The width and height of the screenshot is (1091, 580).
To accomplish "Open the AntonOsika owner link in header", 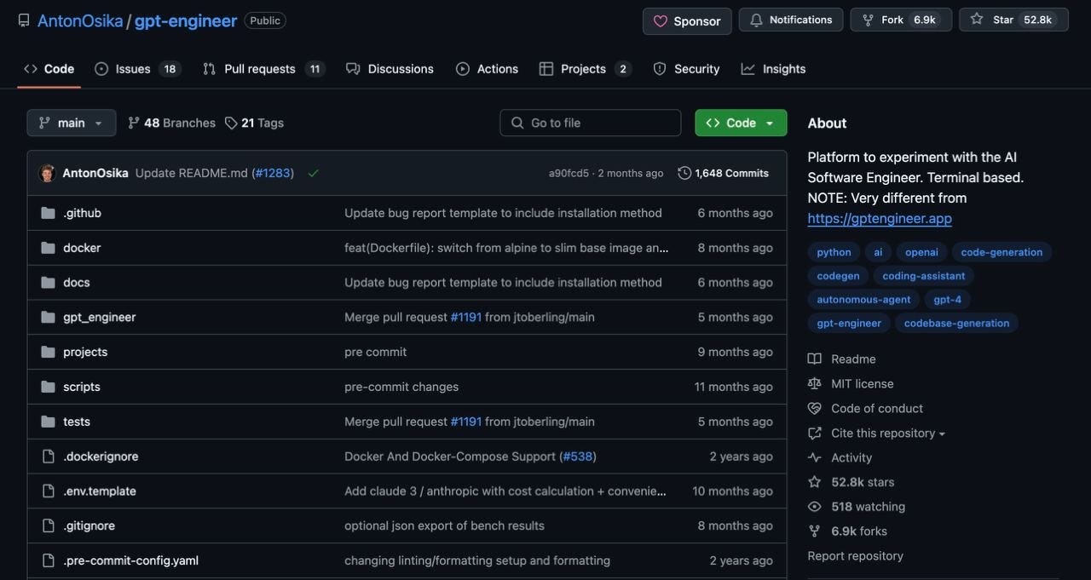I will 80,20.
